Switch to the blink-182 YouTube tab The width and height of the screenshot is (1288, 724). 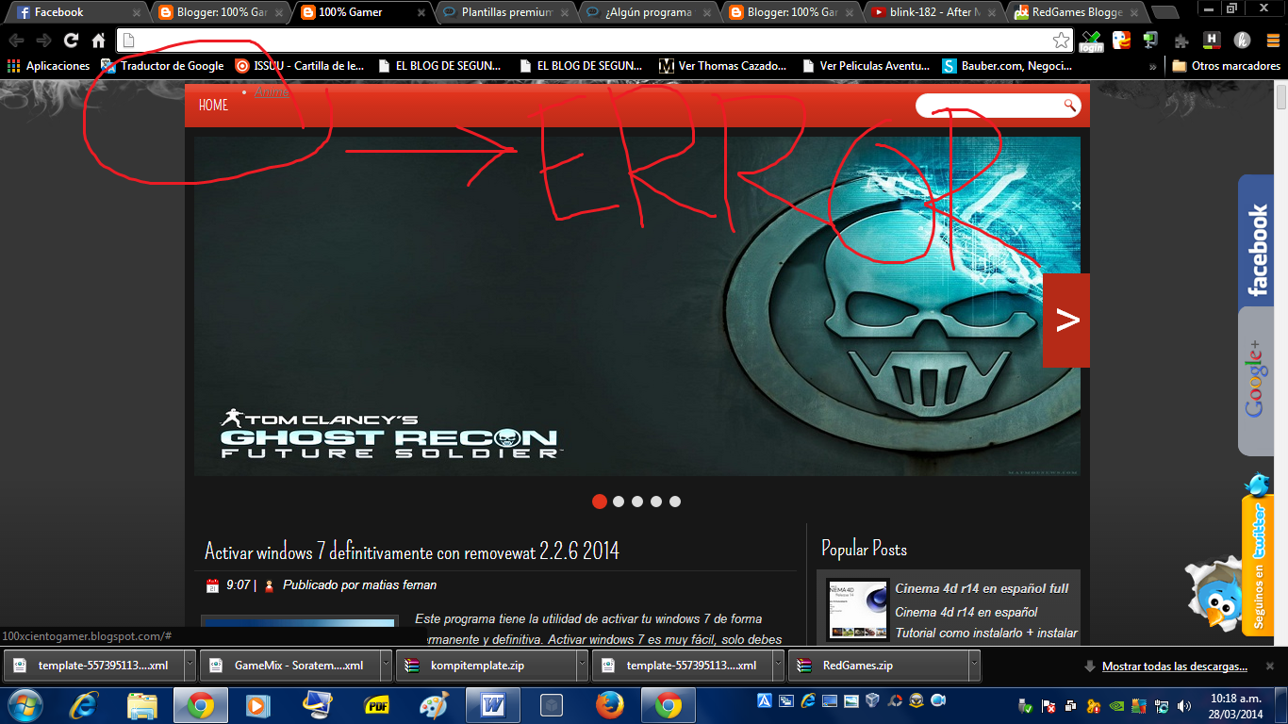coord(933,12)
